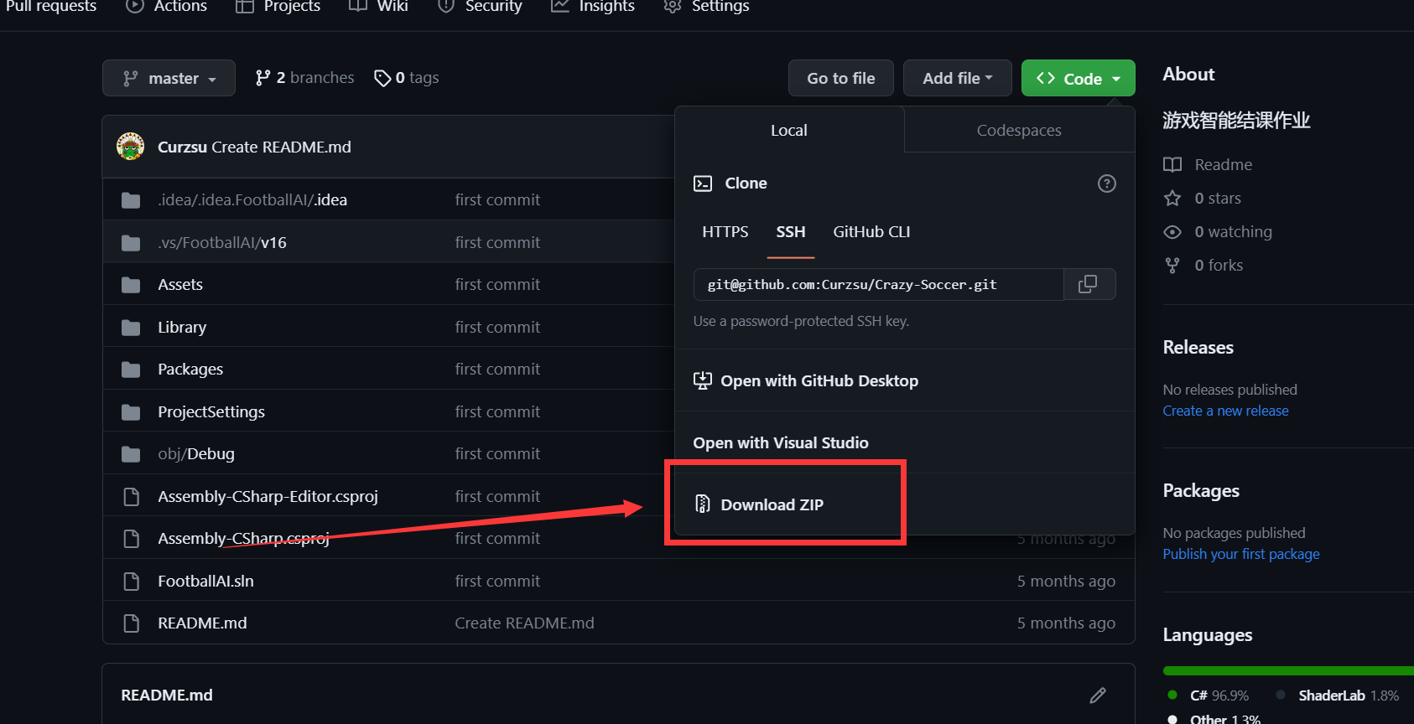Click the SSH clone URL text field
The width and height of the screenshot is (1414, 724).
click(x=879, y=284)
